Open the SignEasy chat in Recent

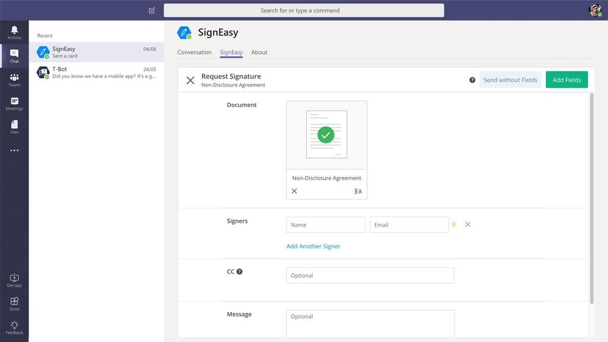[97, 52]
